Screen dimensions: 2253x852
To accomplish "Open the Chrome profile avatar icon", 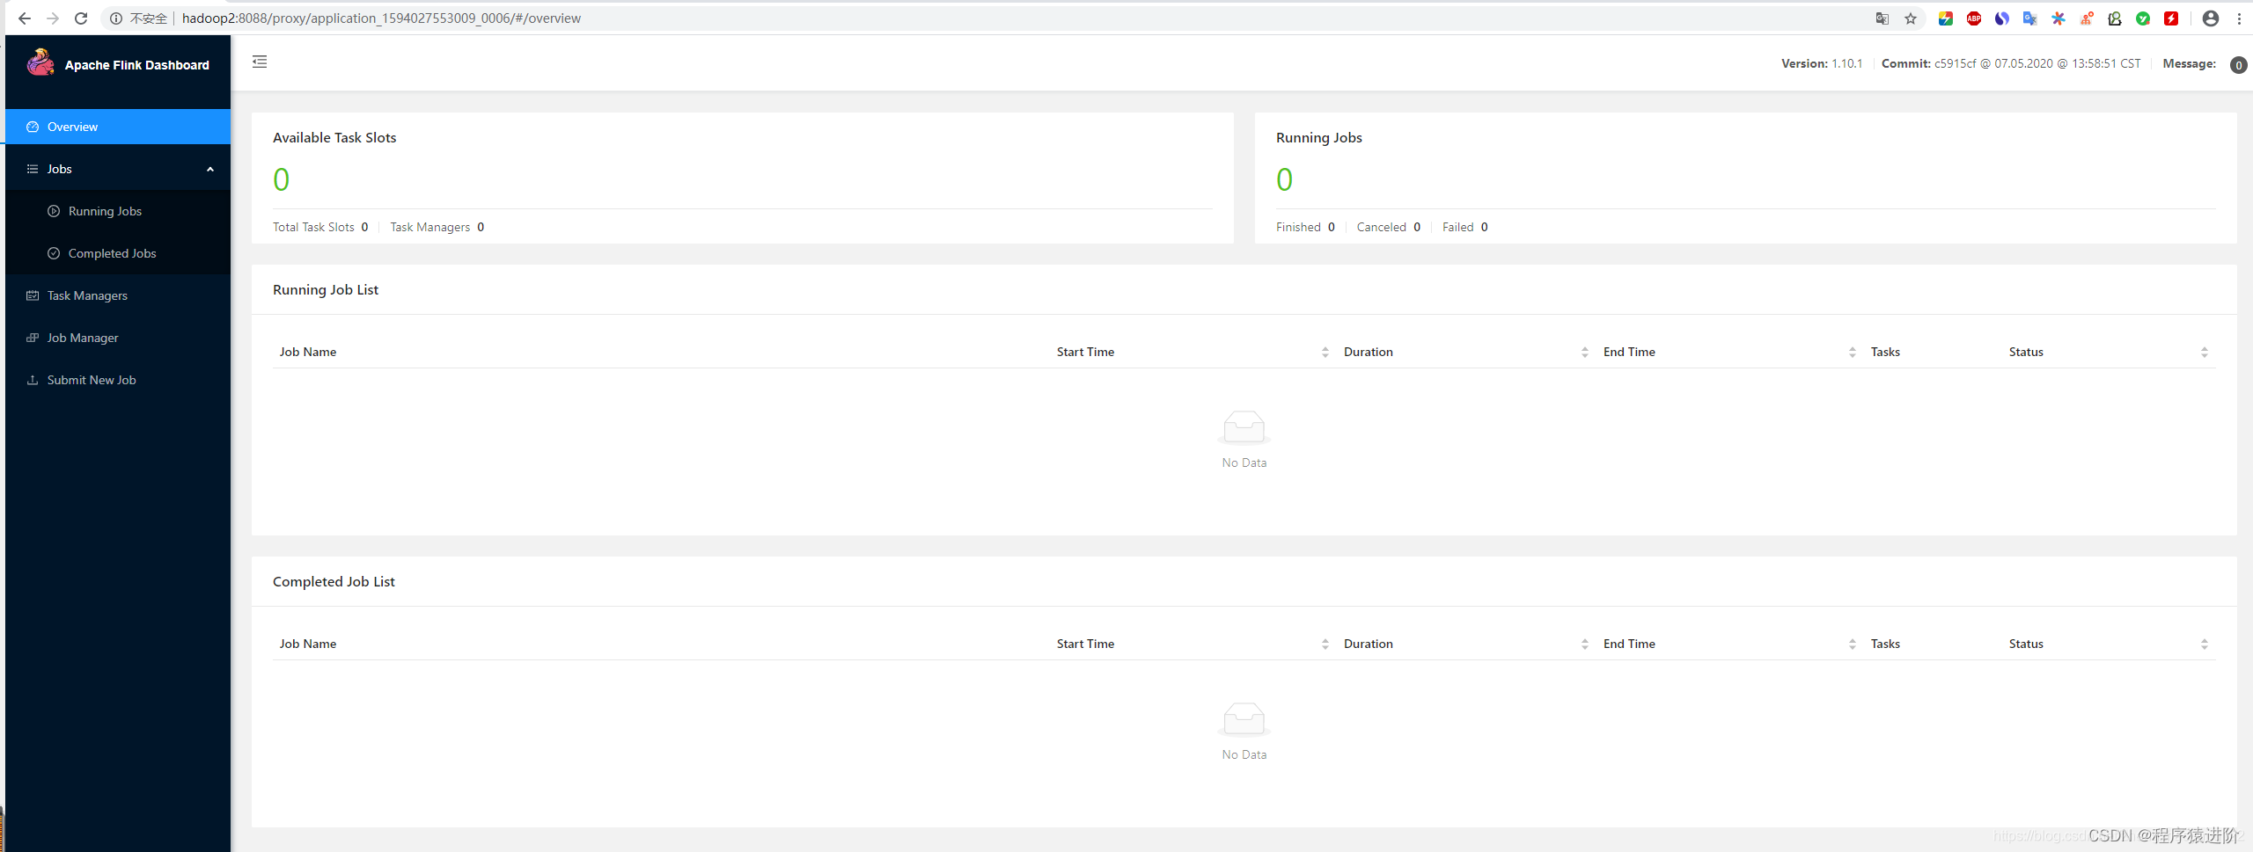I will [x=2211, y=18].
